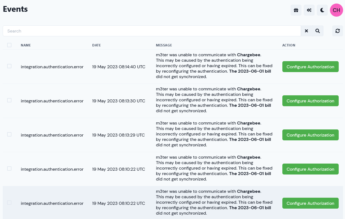This screenshot has height=219, width=345.
Task: Tick the select-all checkbox in header
Action: pos(9,45)
